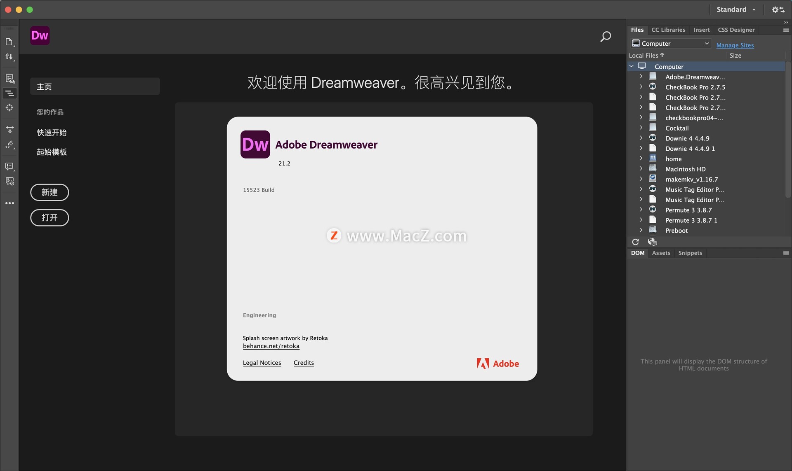
Task: Select the checkbookpro04-... row
Action: pos(706,118)
